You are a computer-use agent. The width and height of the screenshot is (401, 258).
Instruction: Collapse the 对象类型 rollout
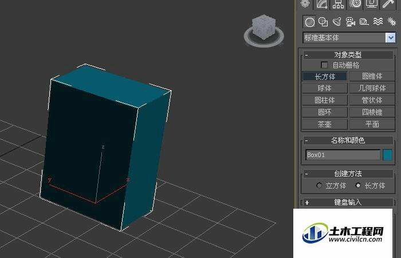coord(348,55)
